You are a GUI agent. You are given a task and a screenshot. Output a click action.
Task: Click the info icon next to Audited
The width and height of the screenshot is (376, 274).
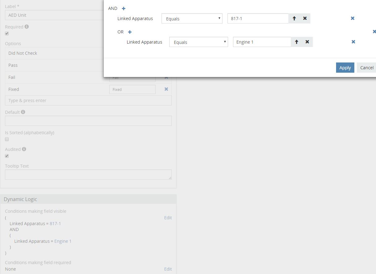[24, 149]
